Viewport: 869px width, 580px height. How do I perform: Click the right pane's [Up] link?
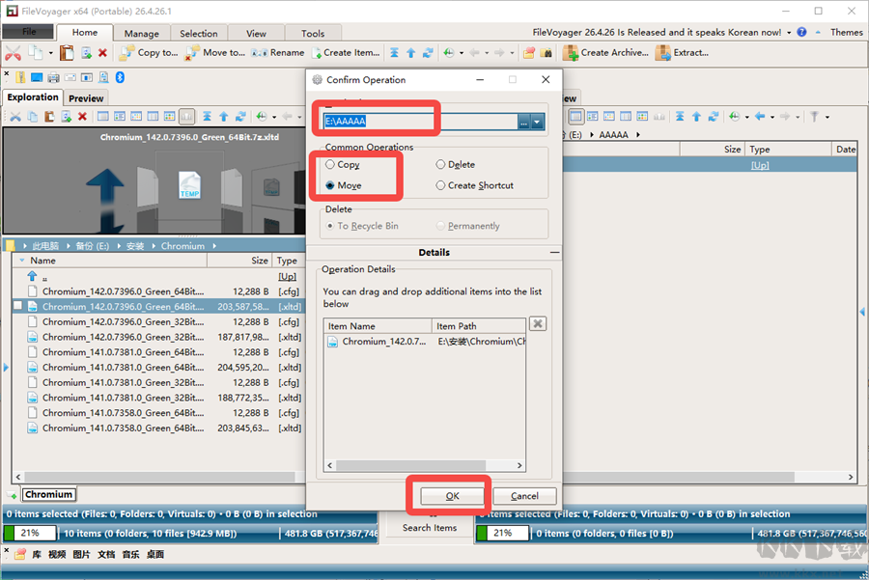click(x=760, y=165)
